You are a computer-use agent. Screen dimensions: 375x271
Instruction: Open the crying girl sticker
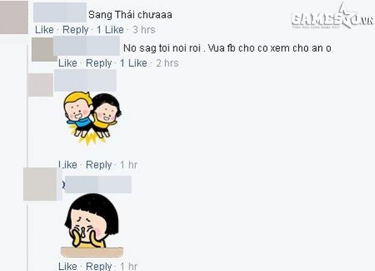click(x=92, y=225)
